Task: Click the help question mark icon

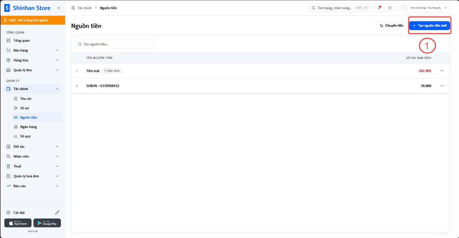Action: [x=390, y=8]
